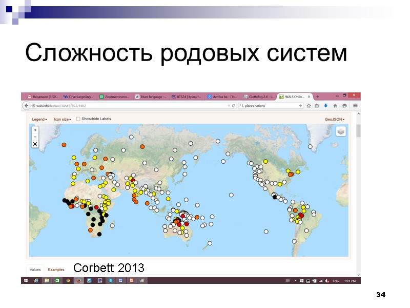This screenshot has width=410, height=308.
Task: Open the bookmarks list icon
Action: [317, 106]
